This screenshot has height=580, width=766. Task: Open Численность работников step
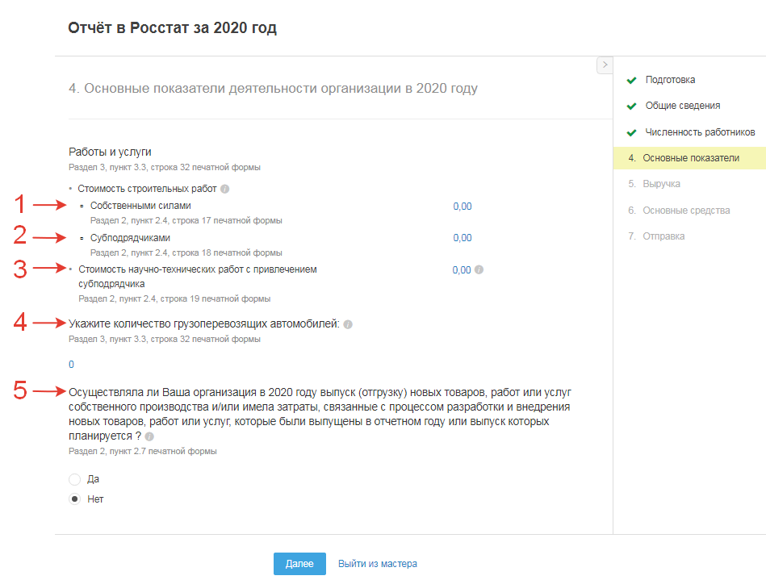(700, 132)
